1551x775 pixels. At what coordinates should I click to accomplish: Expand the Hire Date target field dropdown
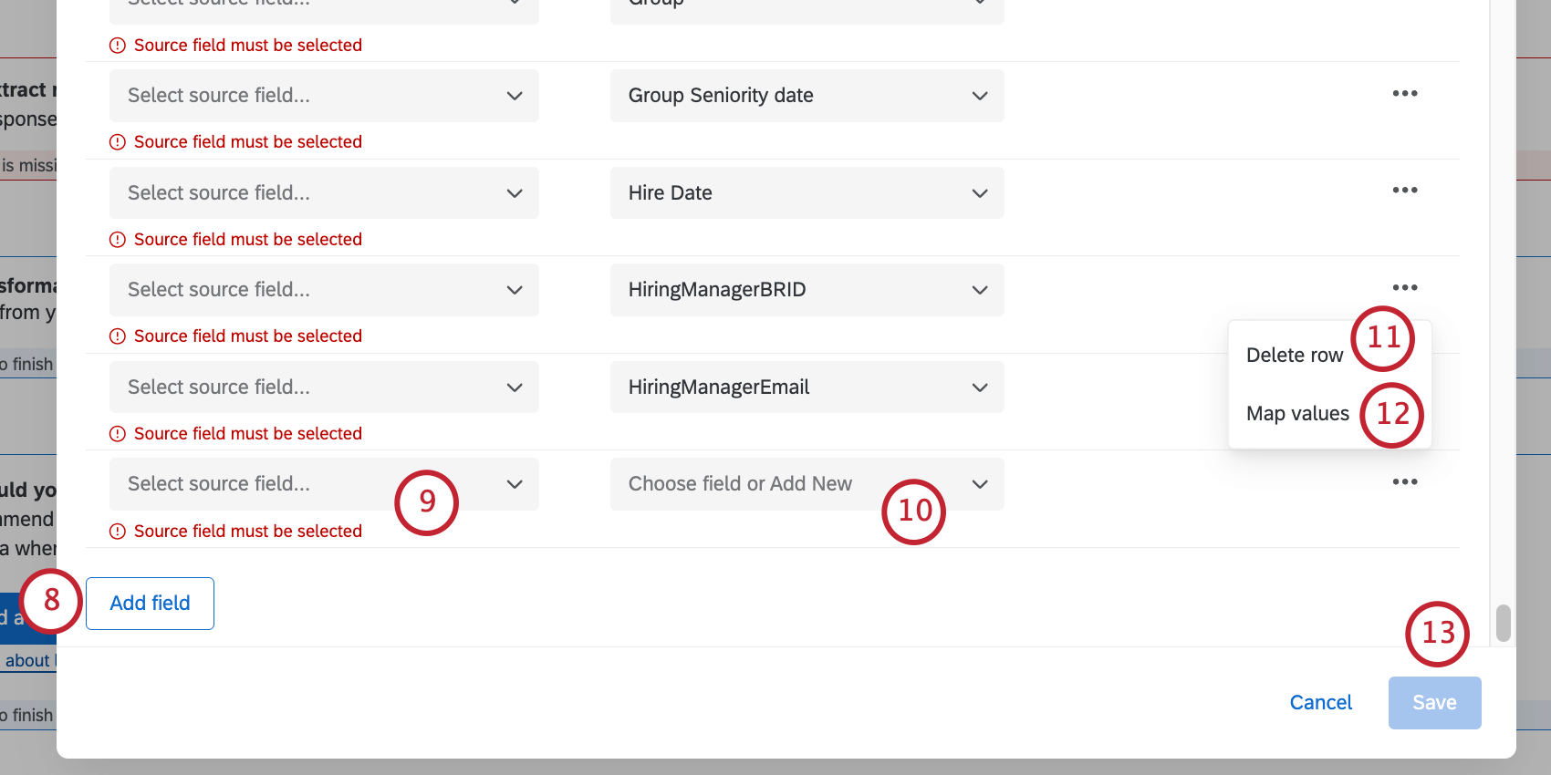click(807, 192)
